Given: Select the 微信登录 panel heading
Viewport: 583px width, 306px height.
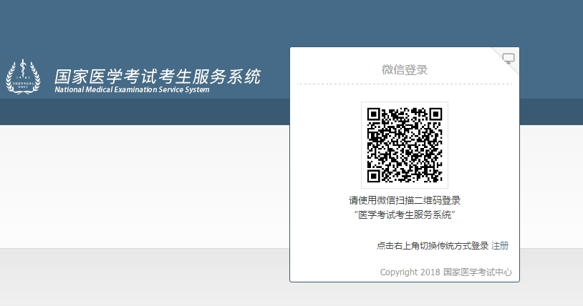Looking at the screenshot, I should [404, 69].
